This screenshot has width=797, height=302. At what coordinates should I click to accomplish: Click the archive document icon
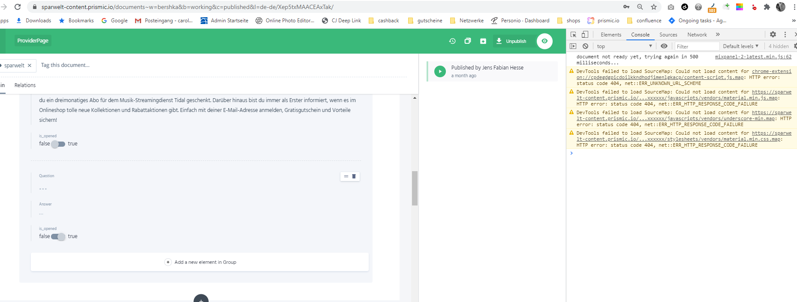(483, 41)
